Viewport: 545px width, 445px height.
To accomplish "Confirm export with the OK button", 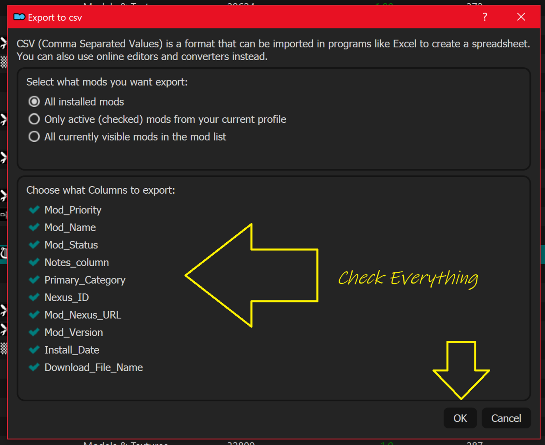I will click(x=460, y=418).
